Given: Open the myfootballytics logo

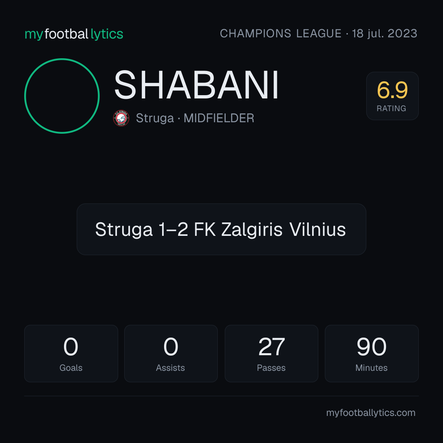Looking at the screenshot, I should click(x=74, y=34).
